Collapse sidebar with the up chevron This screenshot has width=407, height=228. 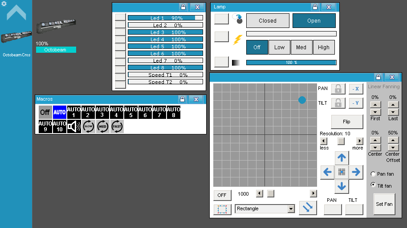pyautogui.click(x=16, y=13)
